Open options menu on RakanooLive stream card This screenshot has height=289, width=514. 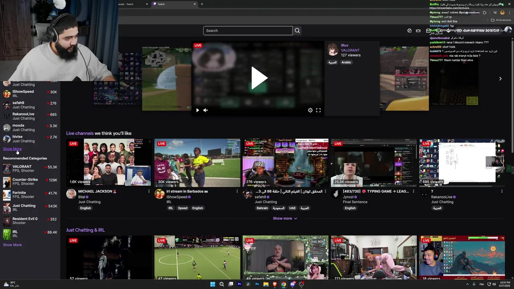click(502, 191)
